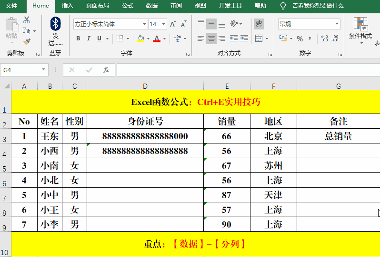Viewport: 380px width, 257px height.
Task: Open the 文件 (File) menu
Action: (x=11, y=6)
